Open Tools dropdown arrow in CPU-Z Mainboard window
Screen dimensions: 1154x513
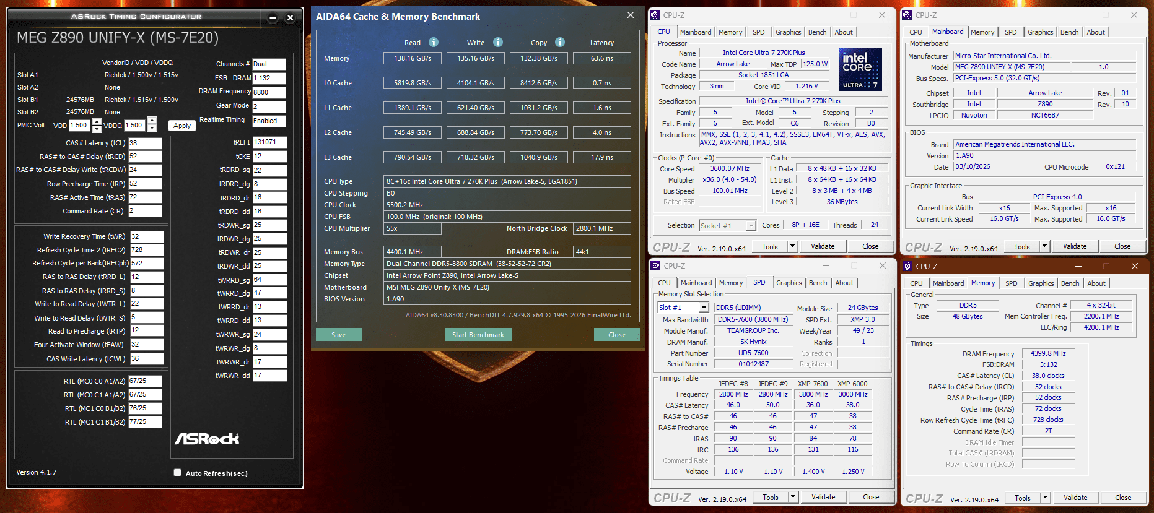tap(1044, 246)
